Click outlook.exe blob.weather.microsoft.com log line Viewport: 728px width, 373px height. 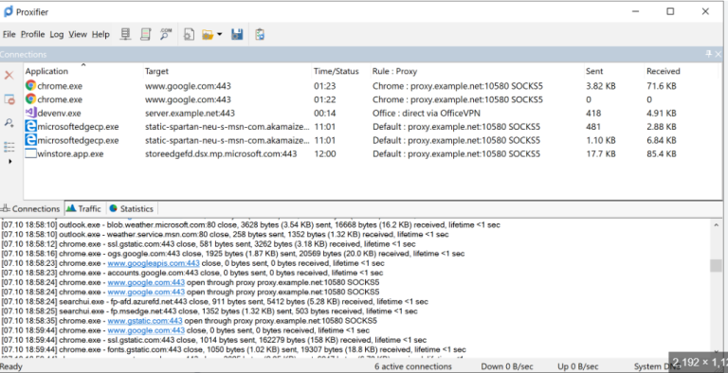[250, 225]
